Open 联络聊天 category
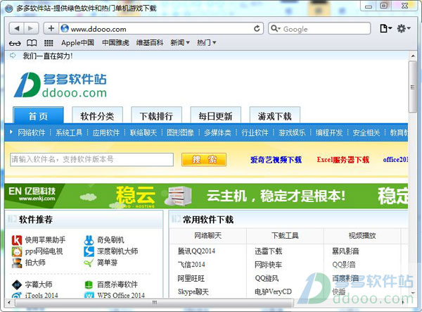Image resolution: width=422 pixels, height=312 pixels. click(143, 132)
